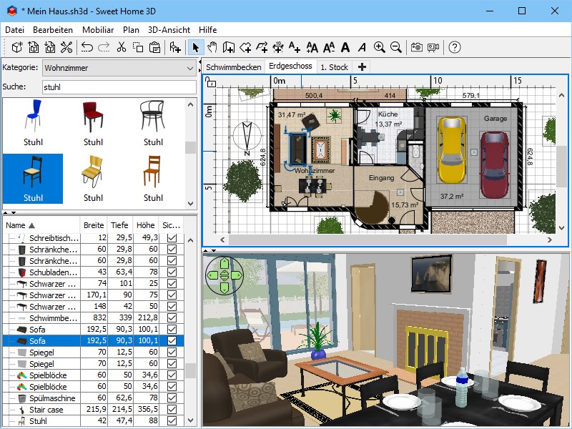Toggle the checkbox in the Schreibtisch... row
Screen dimensions: 572x429
click(172, 238)
